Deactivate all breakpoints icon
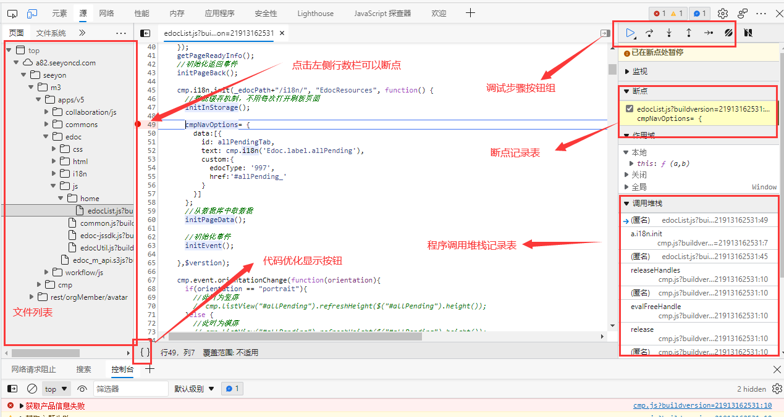 click(728, 33)
